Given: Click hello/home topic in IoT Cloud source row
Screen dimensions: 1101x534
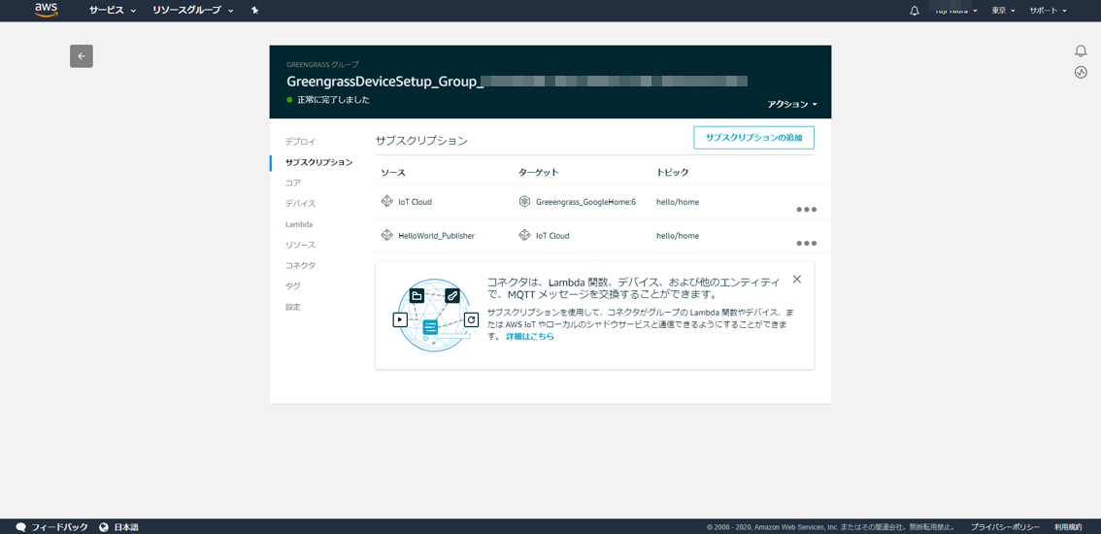Looking at the screenshot, I should [678, 202].
